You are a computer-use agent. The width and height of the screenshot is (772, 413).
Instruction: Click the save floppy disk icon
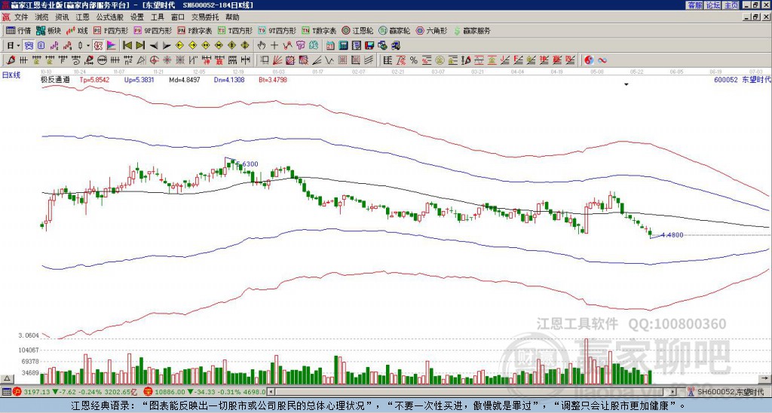pyautogui.click(x=369, y=45)
